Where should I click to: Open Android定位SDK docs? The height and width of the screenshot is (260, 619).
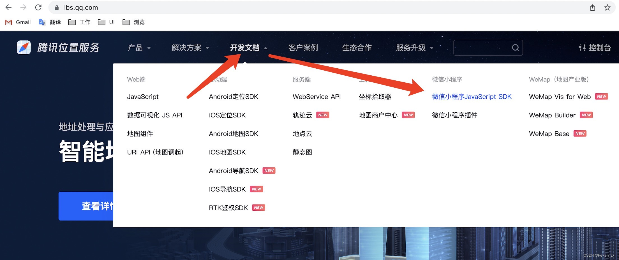click(x=234, y=97)
